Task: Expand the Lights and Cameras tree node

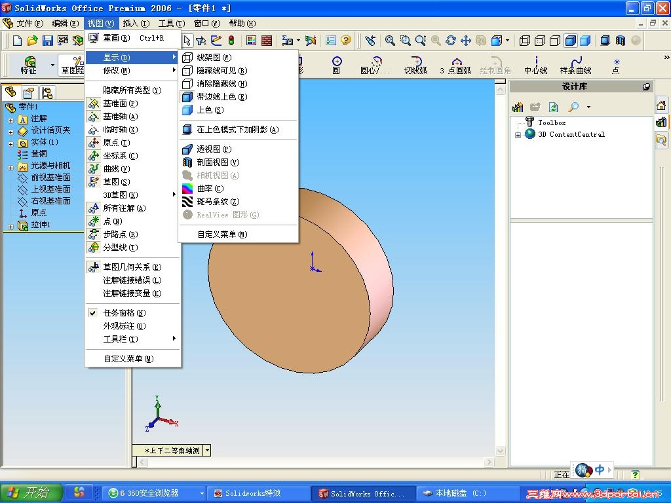Action: (x=10, y=167)
